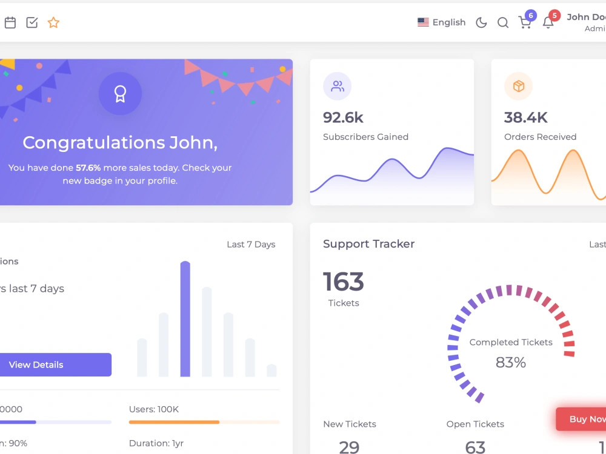Click the Last 7 Days label
Viewport: 606px width, 454px height.
coord(251,245)
